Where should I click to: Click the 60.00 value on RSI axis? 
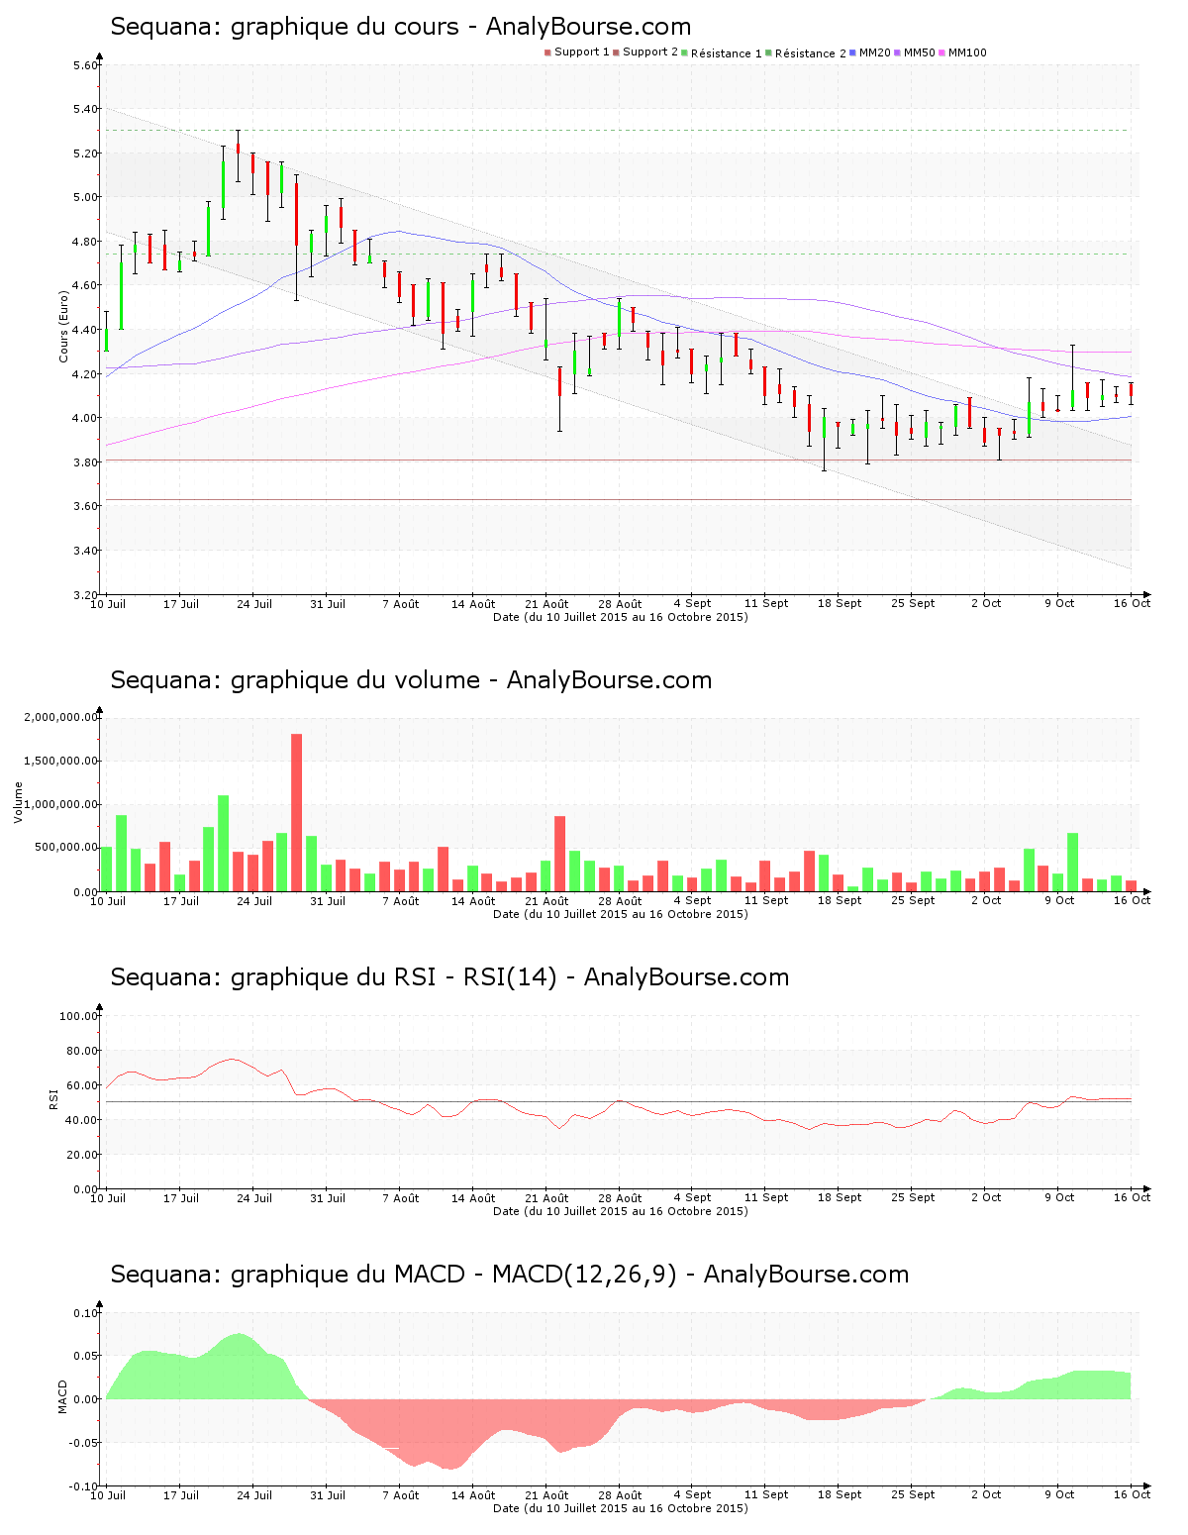coord(82,1085)
